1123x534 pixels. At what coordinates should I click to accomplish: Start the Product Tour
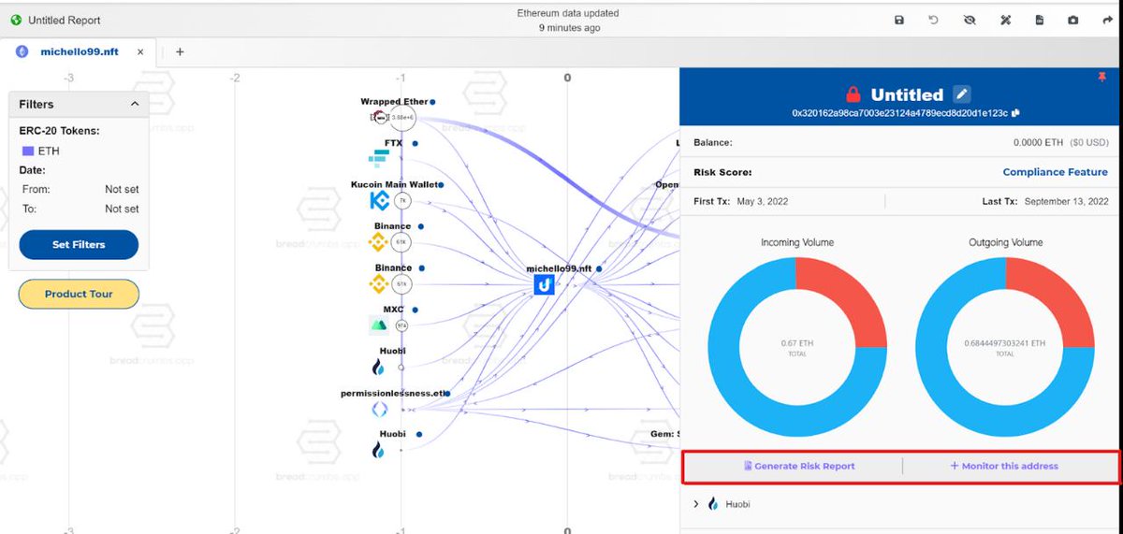point(79,294)
